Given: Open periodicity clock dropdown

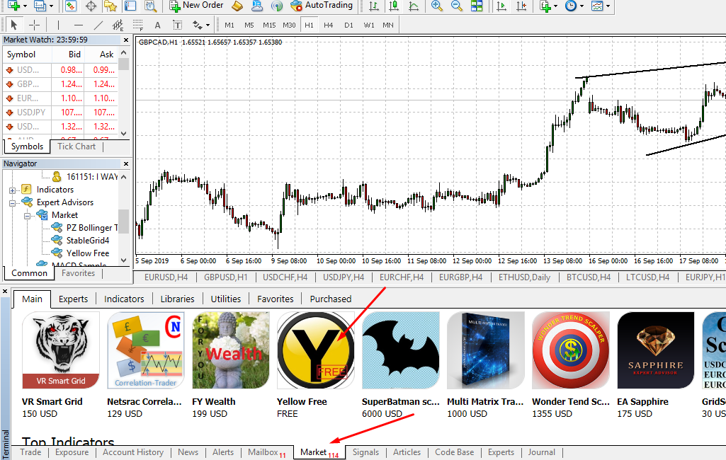Looking at the screenshot, I should 582,6.
